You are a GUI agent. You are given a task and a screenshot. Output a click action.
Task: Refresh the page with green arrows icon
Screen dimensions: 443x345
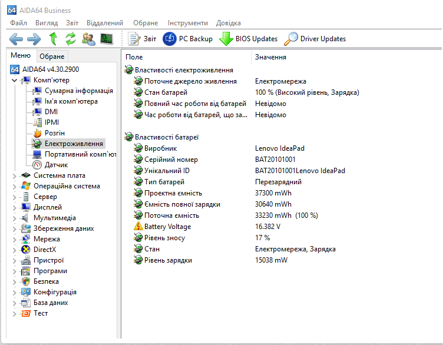(71, 39)
